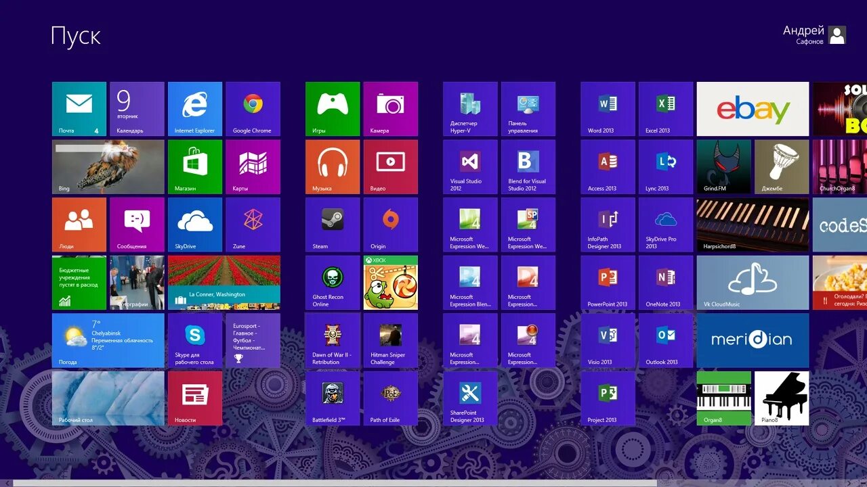The width and height of the screenshot is (867, 487).
Task: Open the Video (Видео) tile
Action: point(390,167)
